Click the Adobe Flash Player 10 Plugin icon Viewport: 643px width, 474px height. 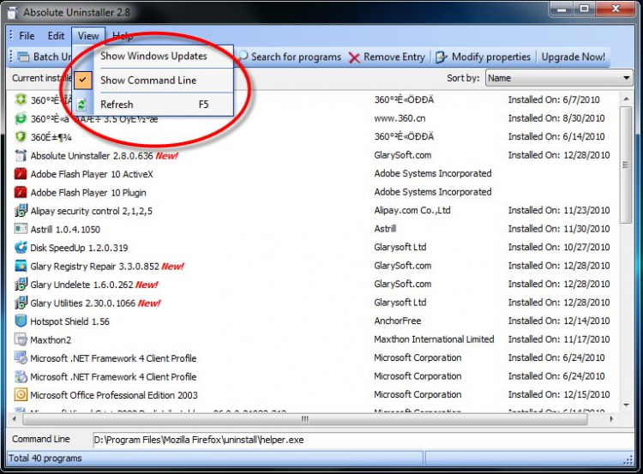pyautogui.click(x=21, y=192)
